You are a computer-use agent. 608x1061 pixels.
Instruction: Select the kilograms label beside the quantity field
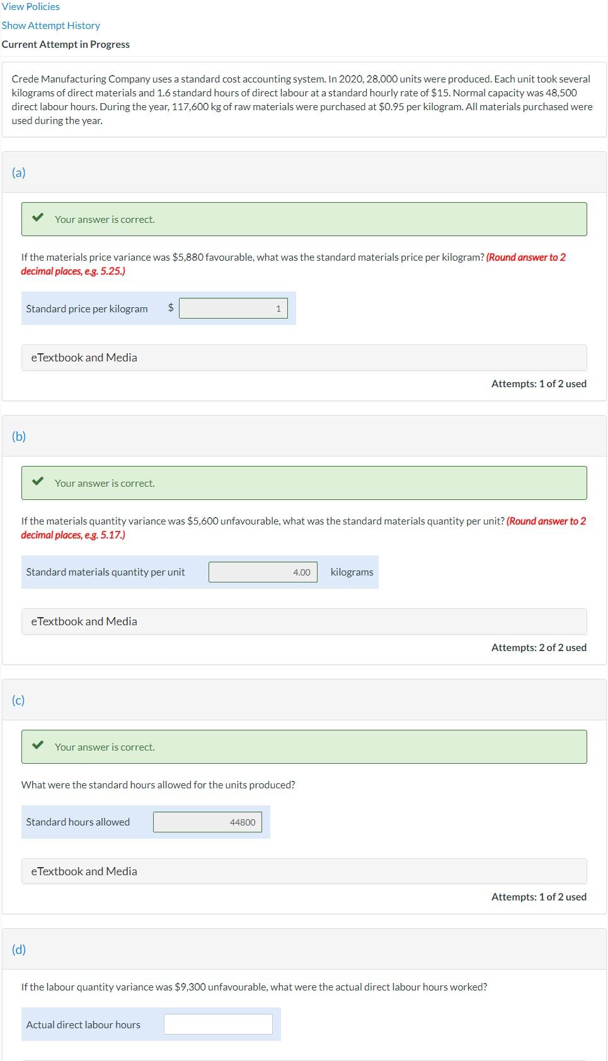tap(350, 572)
